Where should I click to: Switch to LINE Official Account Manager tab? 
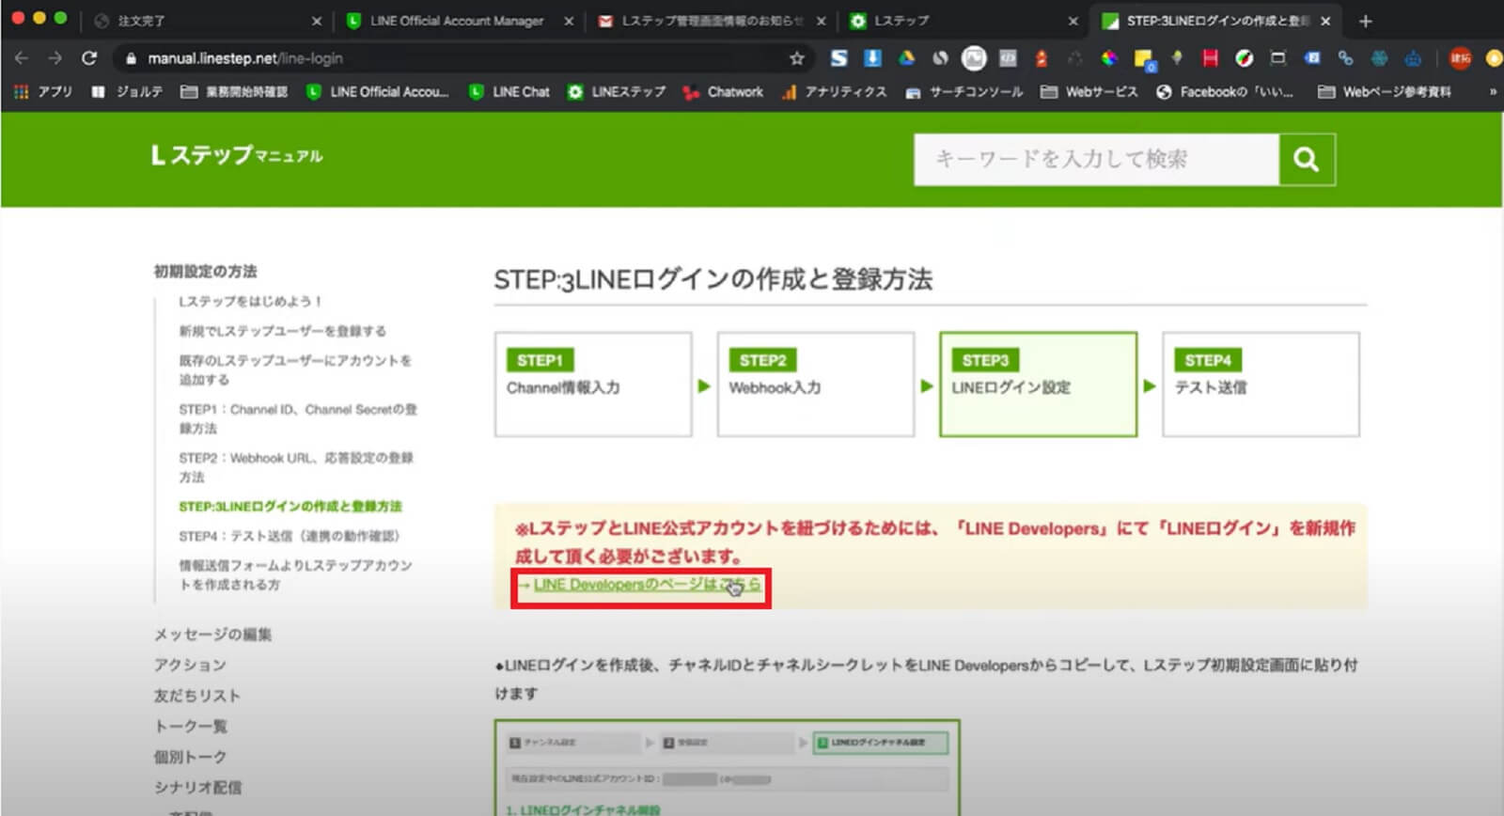click(x=459, y=21)
